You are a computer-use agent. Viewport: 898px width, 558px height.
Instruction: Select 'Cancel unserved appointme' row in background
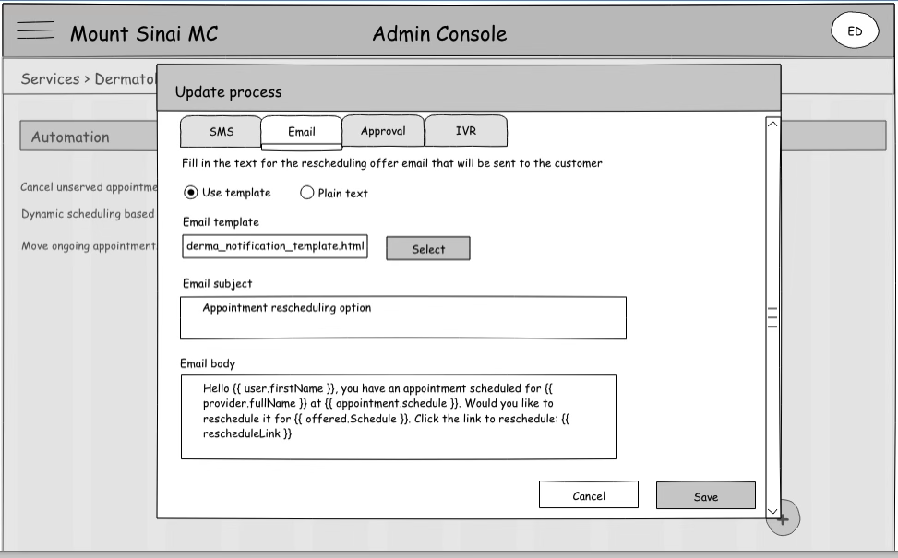tap(89, 187)
